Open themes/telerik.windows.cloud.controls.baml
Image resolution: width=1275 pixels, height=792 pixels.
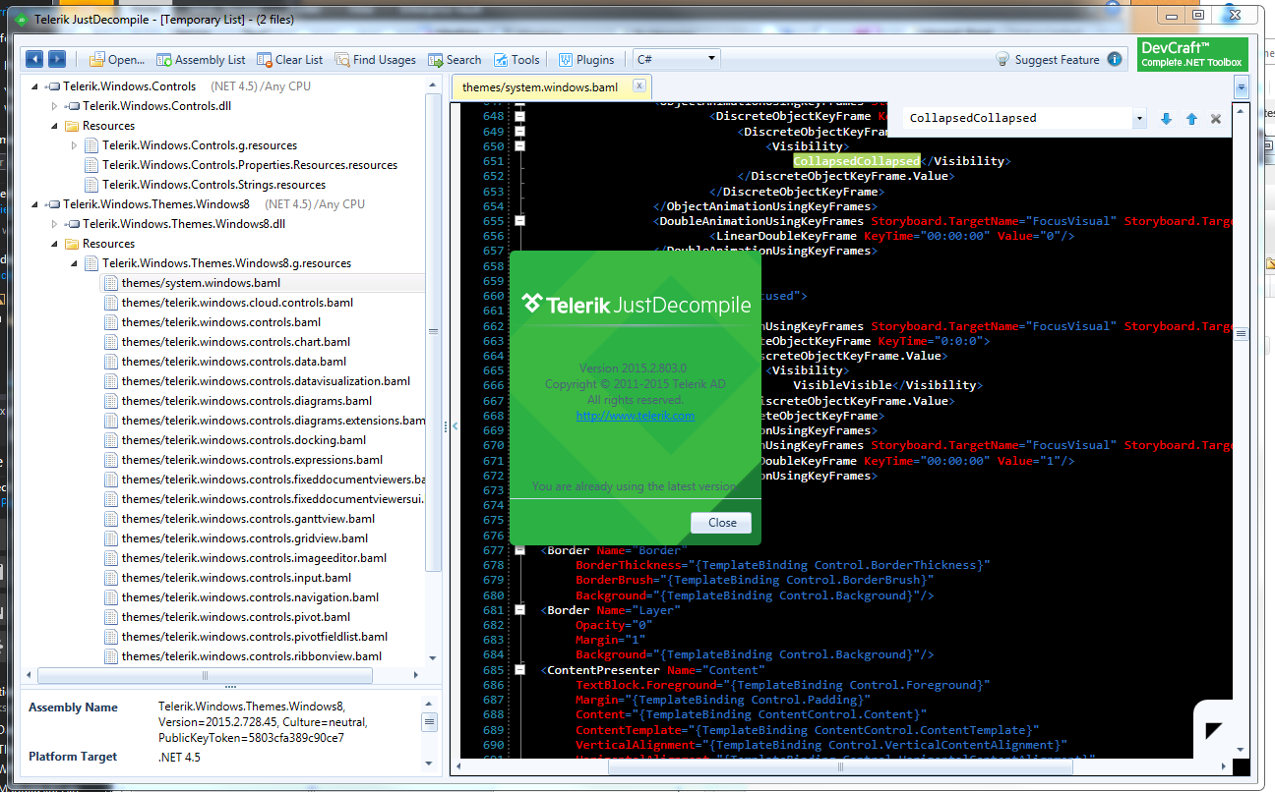[237, 303]
